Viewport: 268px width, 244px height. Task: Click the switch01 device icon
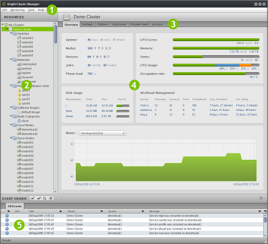pos(19,38)
